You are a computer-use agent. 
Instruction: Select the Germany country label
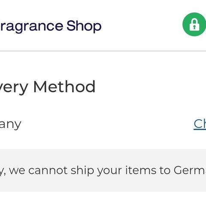(x=11, y=125)
